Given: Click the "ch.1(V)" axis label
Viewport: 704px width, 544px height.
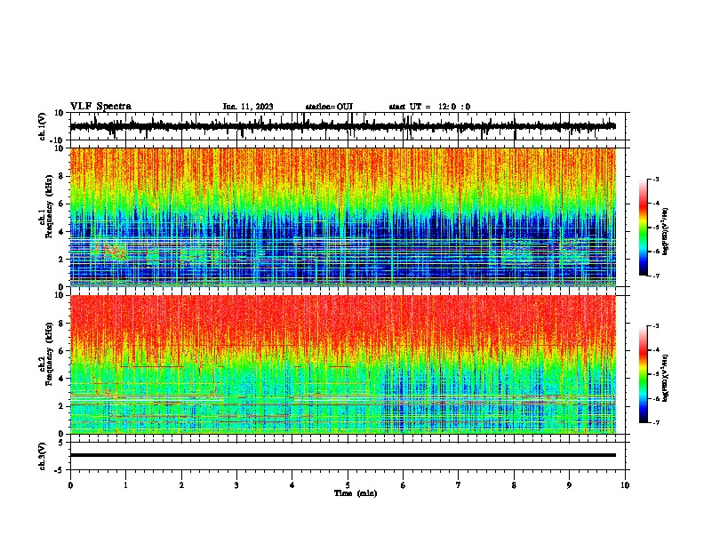Looking at the screenshot, I should (x=43, y=126).
